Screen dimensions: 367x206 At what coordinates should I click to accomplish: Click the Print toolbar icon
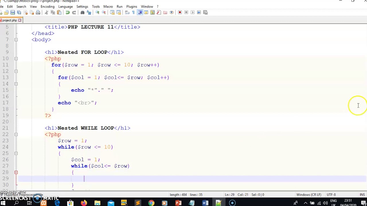(38, 12)
